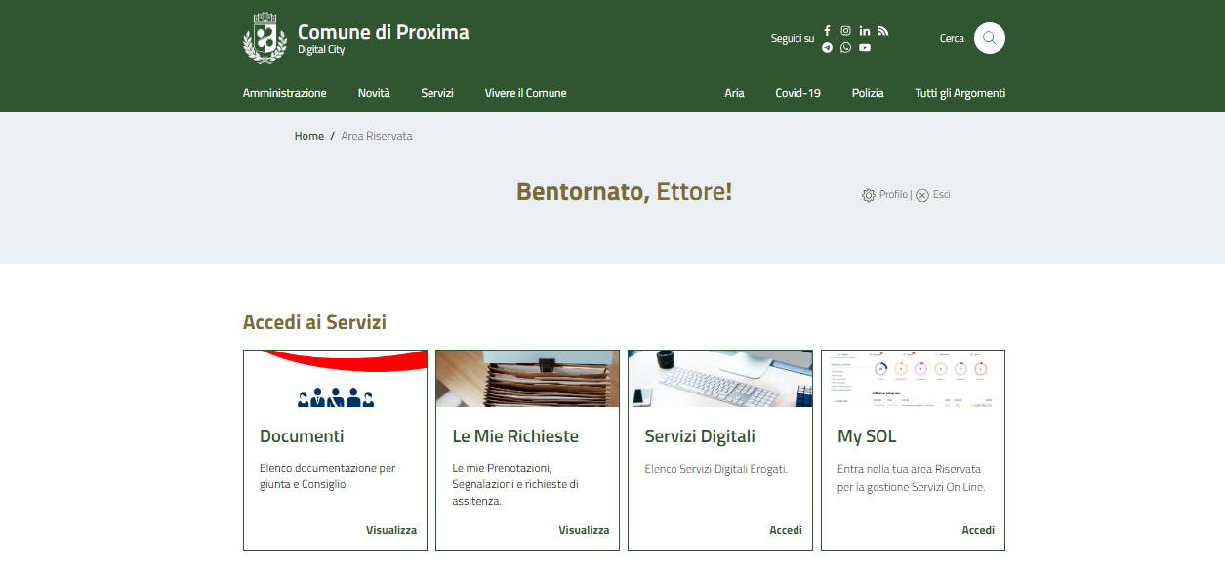Open the Servizi menu item
1225x579 pixels.
pos(437,93)
